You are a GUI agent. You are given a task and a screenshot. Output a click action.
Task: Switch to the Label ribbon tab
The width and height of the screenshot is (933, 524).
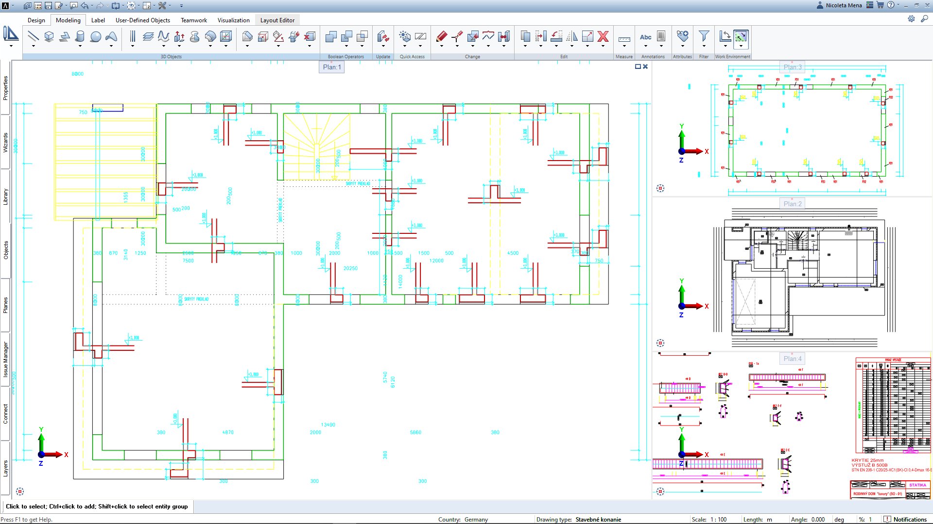tap(98, 20)
